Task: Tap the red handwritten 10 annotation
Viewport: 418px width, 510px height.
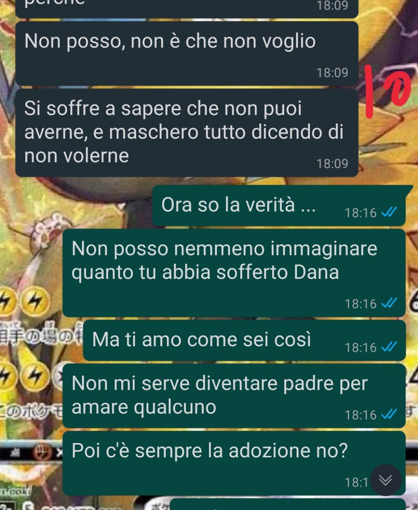Action: pos(387,92)
